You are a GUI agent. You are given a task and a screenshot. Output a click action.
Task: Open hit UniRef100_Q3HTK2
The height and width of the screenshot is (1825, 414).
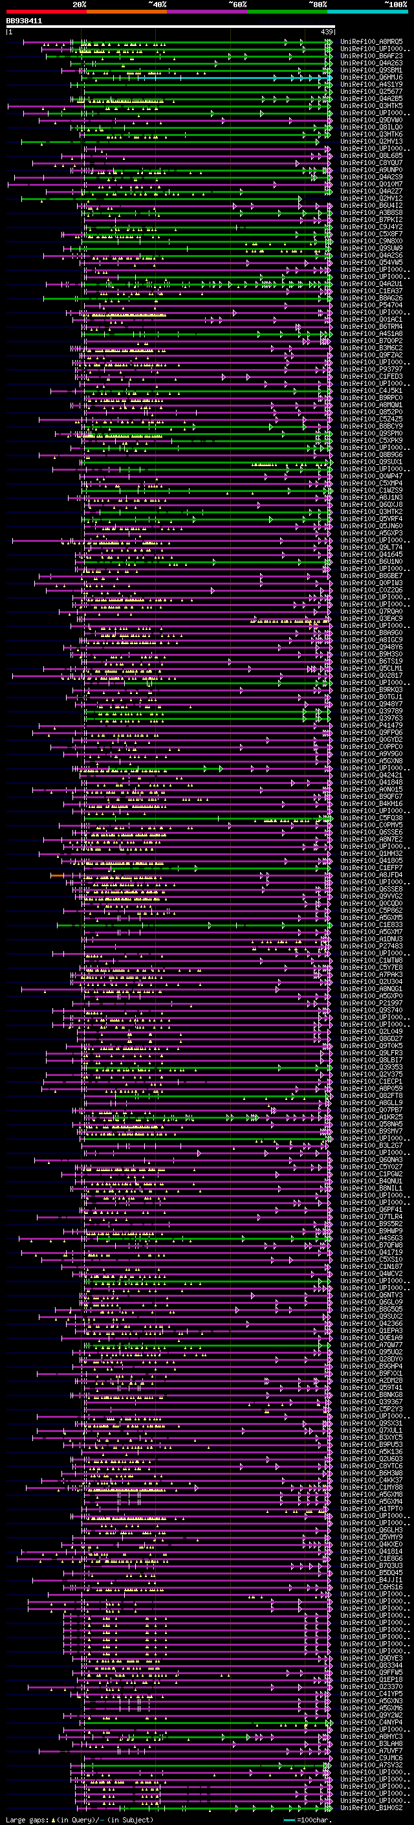371,511
